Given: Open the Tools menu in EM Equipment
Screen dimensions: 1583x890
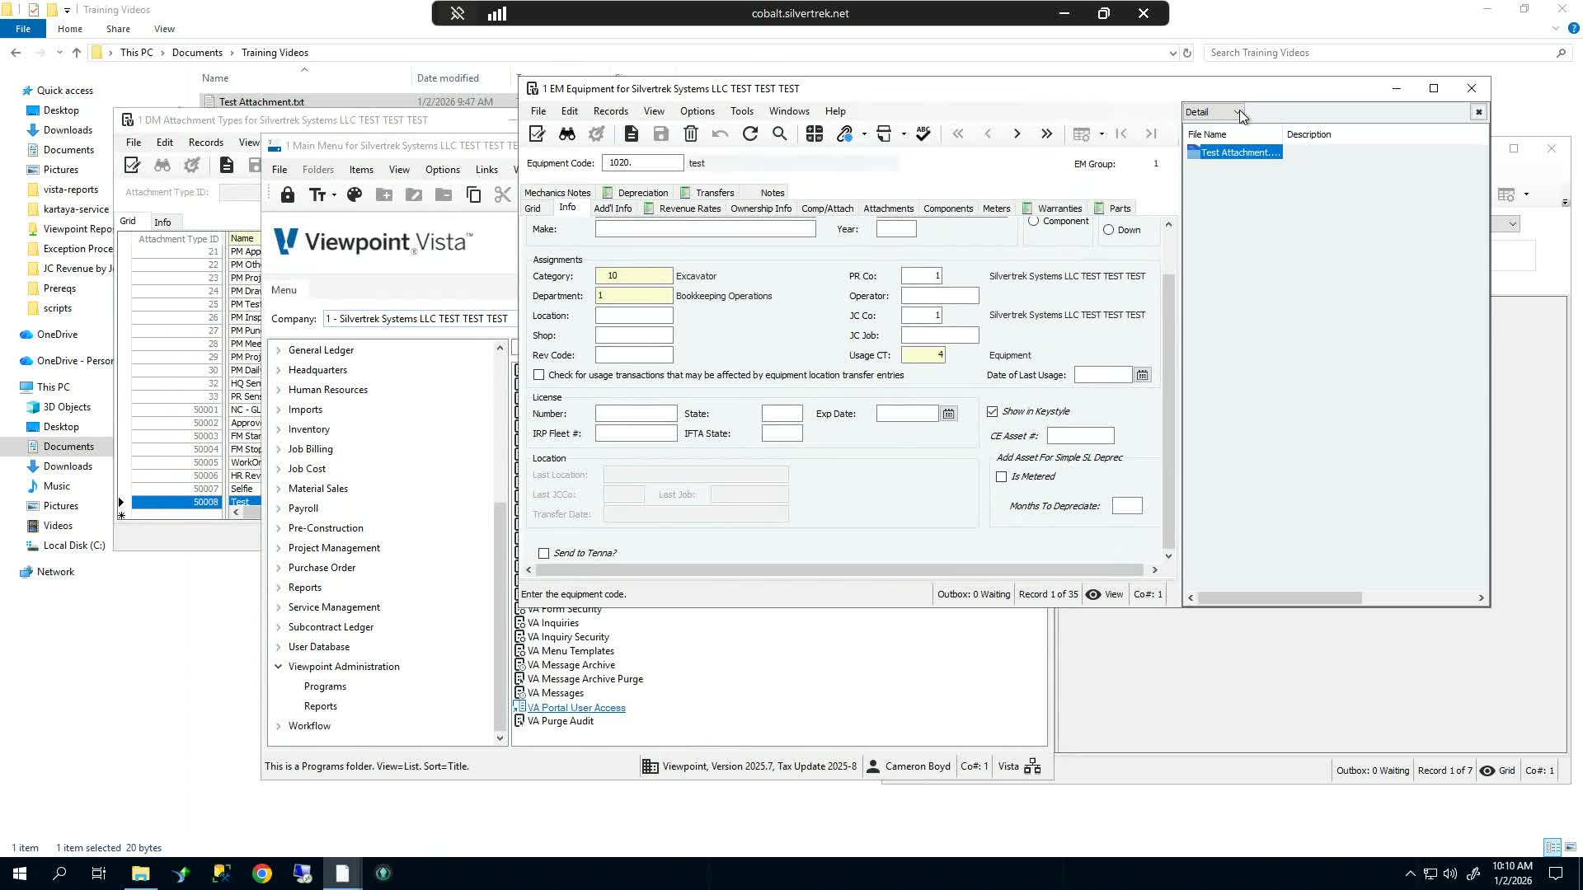Looking at the screenshot, I should click(742, 111).
